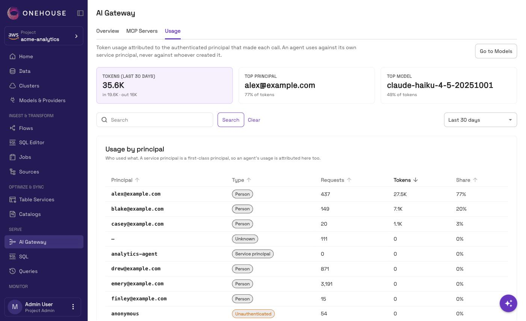Click the SQL icon under Serve section

(12, 256)
